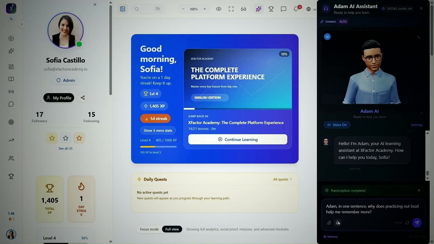This screenshot has width=434, height=244.
Task: Click the Lvl 4 badge
Action: pos(151,94)
